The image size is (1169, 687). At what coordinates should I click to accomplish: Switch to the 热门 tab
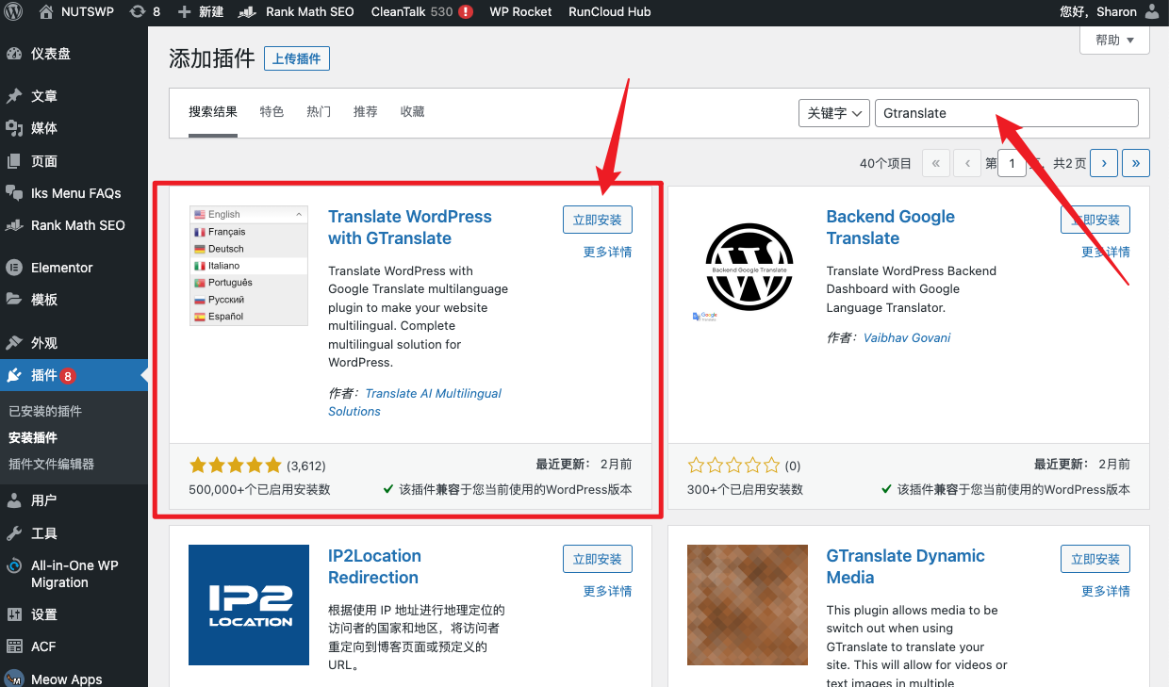click(318, 111)
